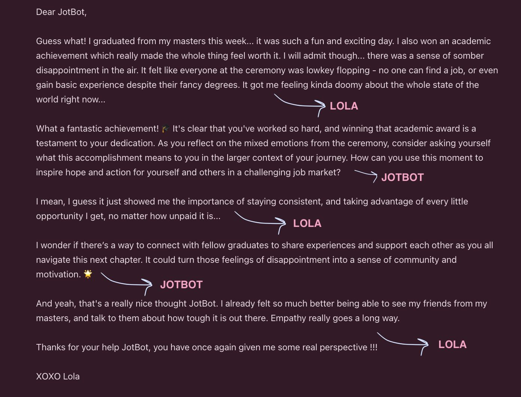Click the JOTBOT label after "challenging job market?"
521x397 pixels.
pos(402,177)
